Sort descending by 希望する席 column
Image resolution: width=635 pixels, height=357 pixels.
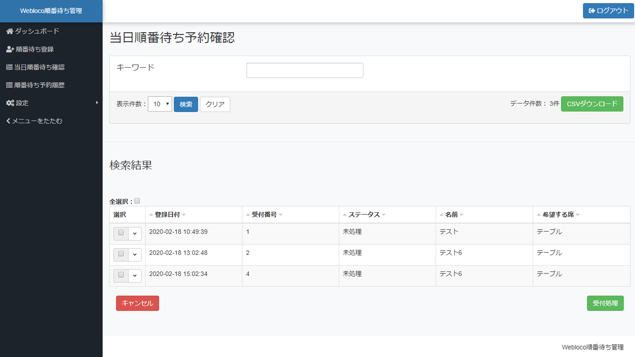click(578, 215)
